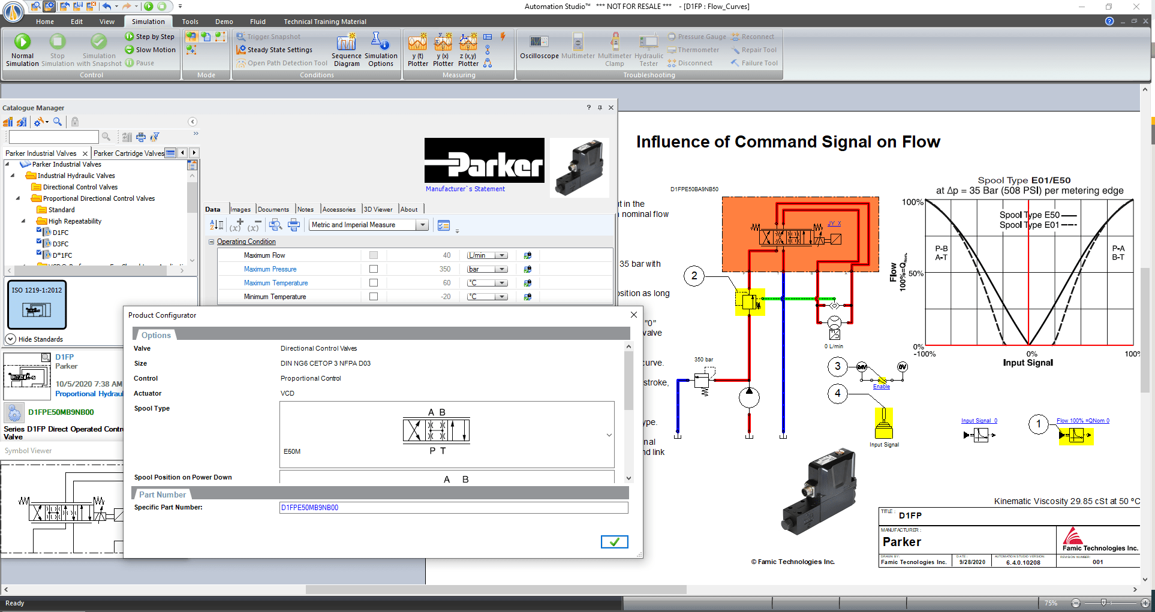Image resolution: width=1155 pixels, height=612 pixels.
Task: Edit the Specific Part Number field
Action: [x=453, y=507]
